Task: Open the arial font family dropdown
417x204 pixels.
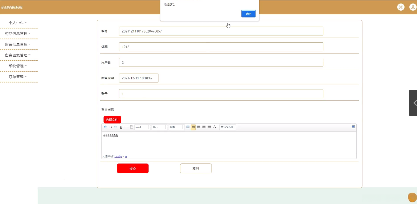Action: pos(142,127)
